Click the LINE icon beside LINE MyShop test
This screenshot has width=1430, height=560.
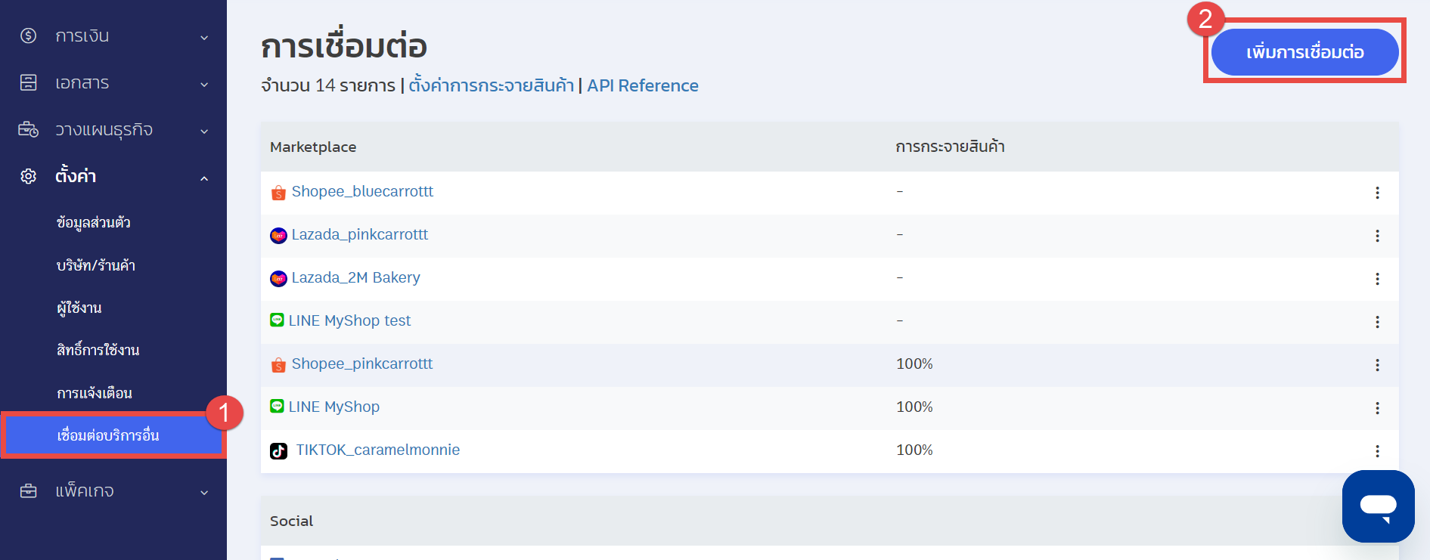[x=277, y=320]
